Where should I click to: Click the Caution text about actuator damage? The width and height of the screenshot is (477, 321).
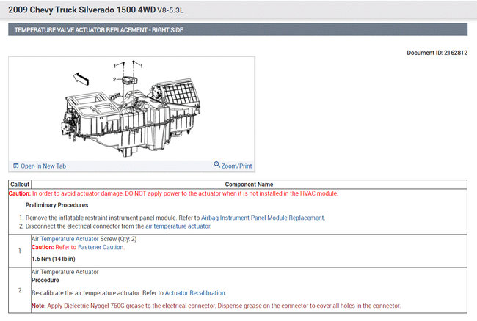[173, 193]
